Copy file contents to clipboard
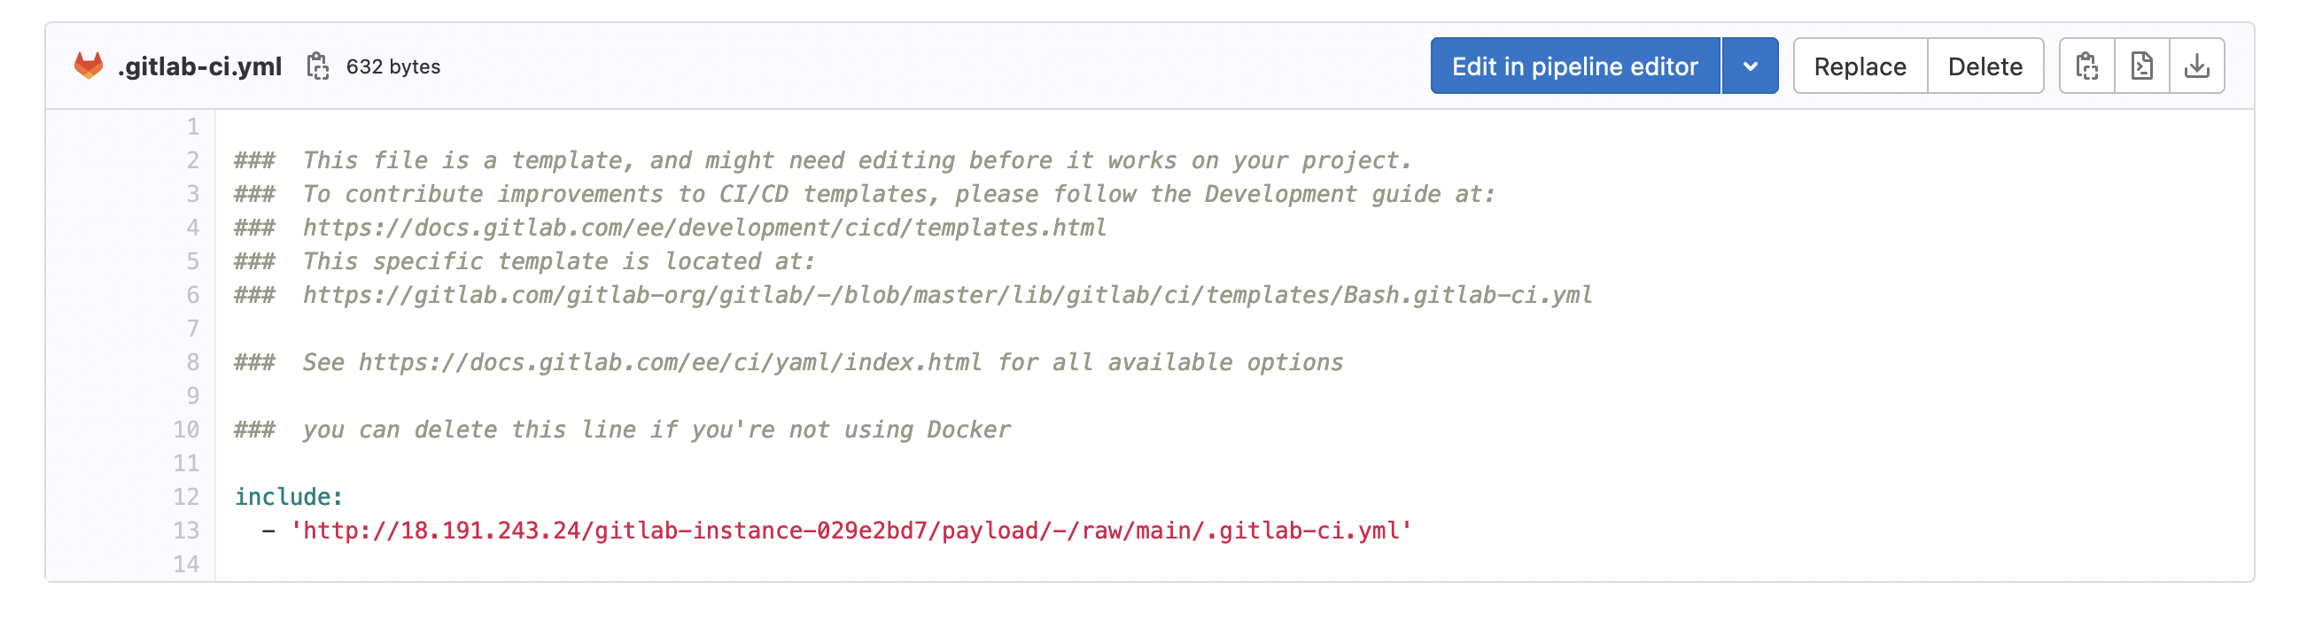The image size is (2307, 620). point(2087,66)
